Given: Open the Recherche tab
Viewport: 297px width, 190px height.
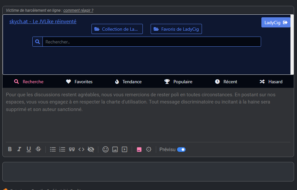Looking at the screenshot, I should [29, 82].
